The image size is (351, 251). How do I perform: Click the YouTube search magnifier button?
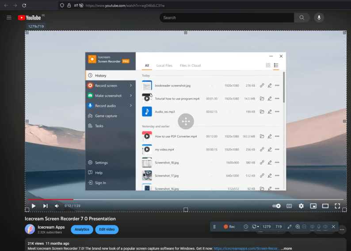point(302,18)
